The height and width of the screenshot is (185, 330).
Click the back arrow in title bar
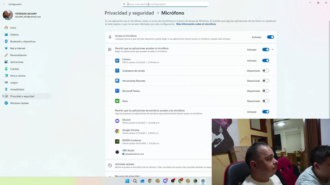pos(4,4)
